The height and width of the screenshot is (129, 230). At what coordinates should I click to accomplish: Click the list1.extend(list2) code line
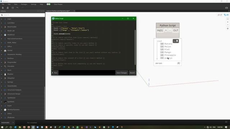point(62,34)
